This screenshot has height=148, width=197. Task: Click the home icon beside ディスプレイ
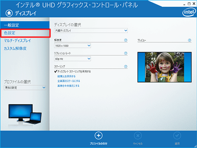point(9,13)
